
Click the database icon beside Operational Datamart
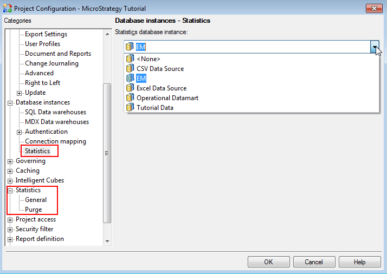click(130, 98)
